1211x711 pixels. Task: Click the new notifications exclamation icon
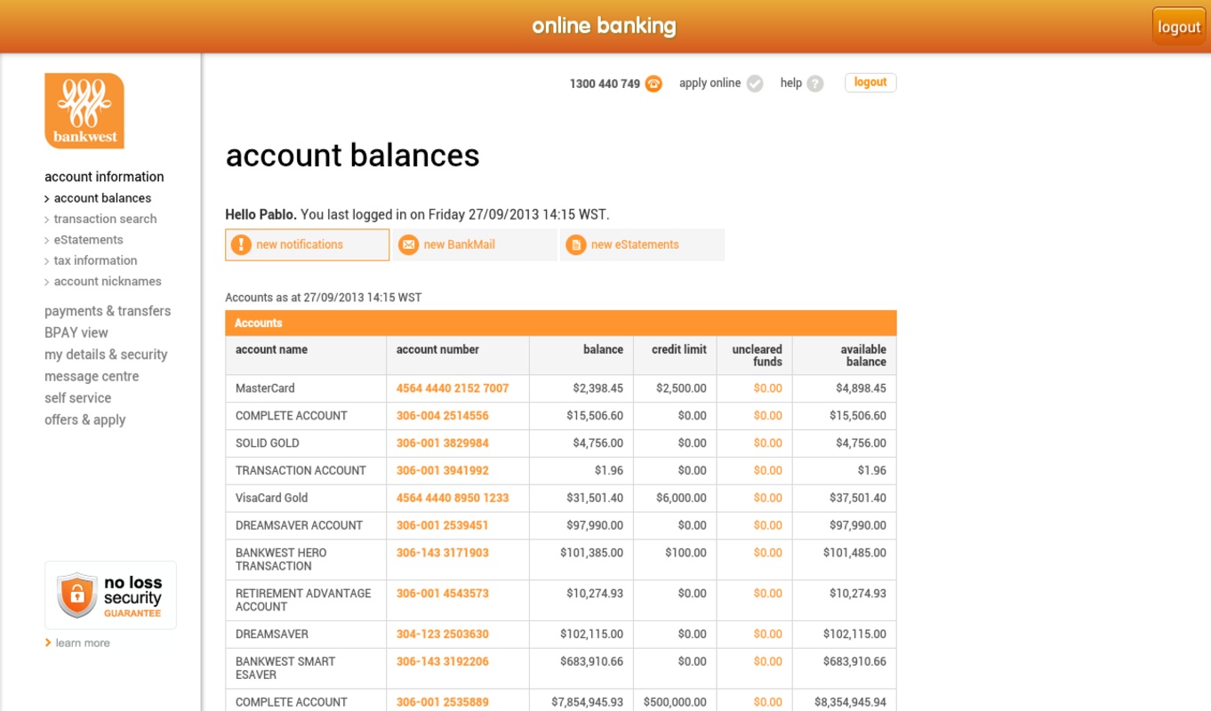click(241, 244)
